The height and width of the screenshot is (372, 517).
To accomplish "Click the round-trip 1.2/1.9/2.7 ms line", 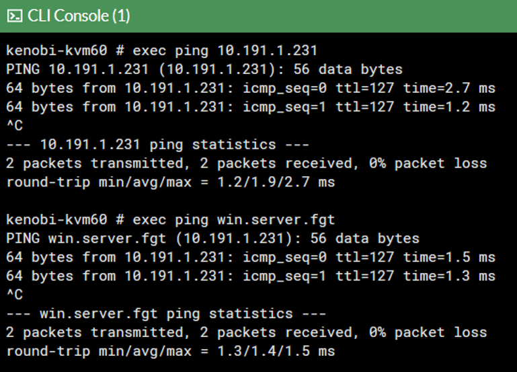I will pyautogui.click(x=170, y=182).
